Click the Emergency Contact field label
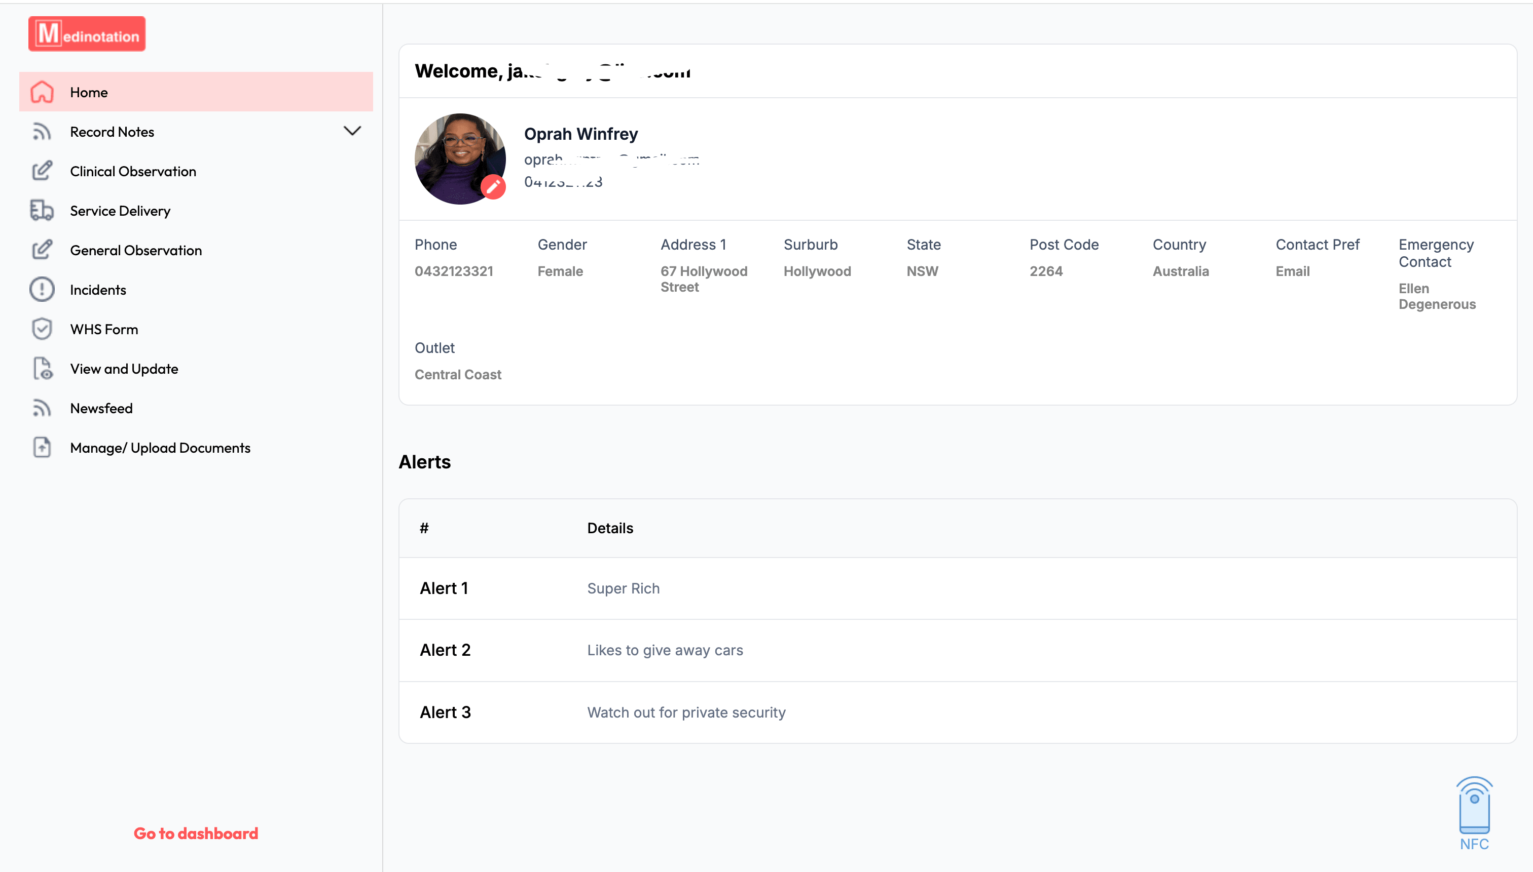 click(1436, 253)
